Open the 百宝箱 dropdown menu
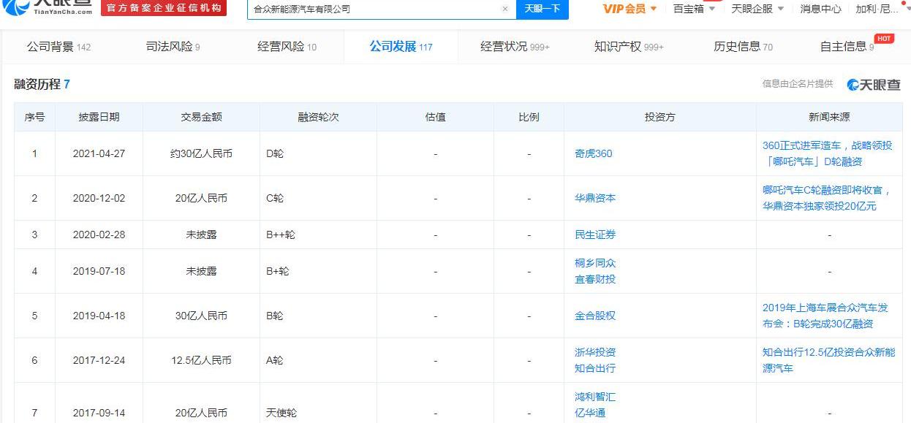911x423 pixels. coord(694,9)
